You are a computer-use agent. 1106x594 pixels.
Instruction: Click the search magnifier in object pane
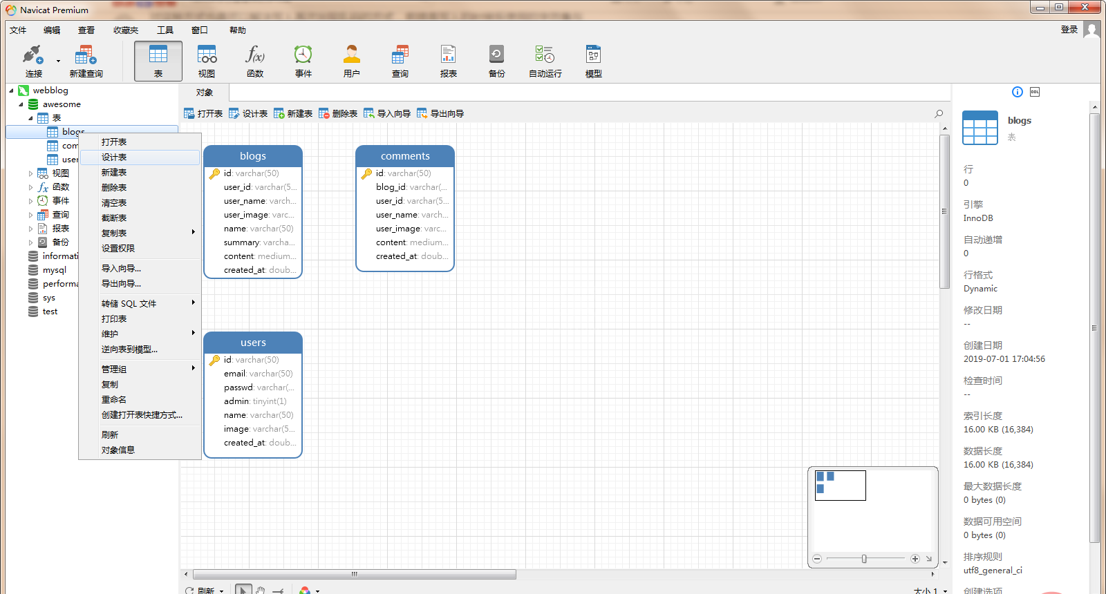coord(939,114)
